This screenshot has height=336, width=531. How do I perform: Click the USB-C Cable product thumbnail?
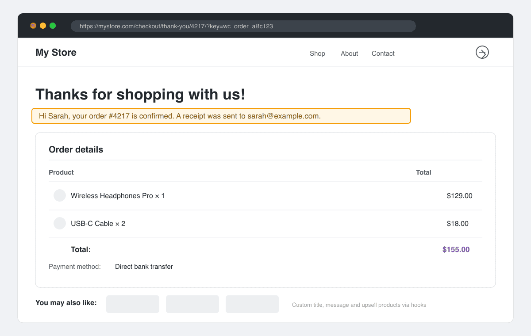coord(60,223)
